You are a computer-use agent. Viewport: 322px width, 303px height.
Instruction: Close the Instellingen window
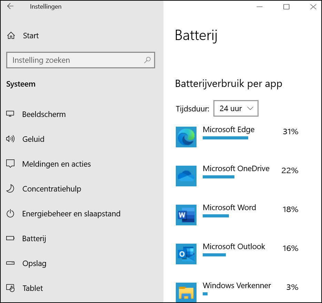point(313,7)
